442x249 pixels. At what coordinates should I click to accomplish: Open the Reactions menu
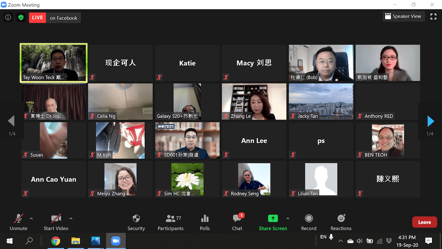(341, 222)
